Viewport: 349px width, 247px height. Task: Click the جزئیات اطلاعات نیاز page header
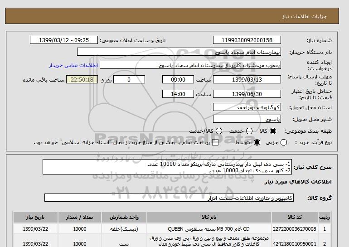304,16
